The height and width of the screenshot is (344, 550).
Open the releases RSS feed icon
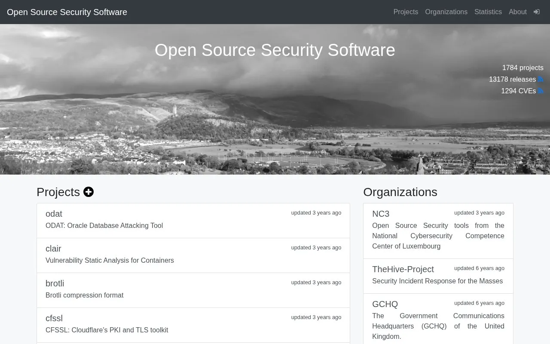541,80
